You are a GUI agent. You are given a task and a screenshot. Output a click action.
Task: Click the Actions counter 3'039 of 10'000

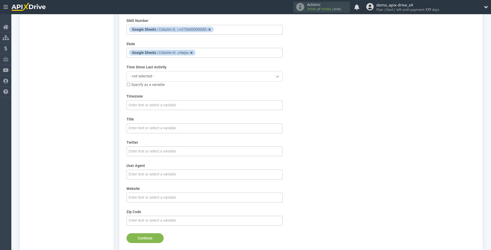click(x=324, y=9)
